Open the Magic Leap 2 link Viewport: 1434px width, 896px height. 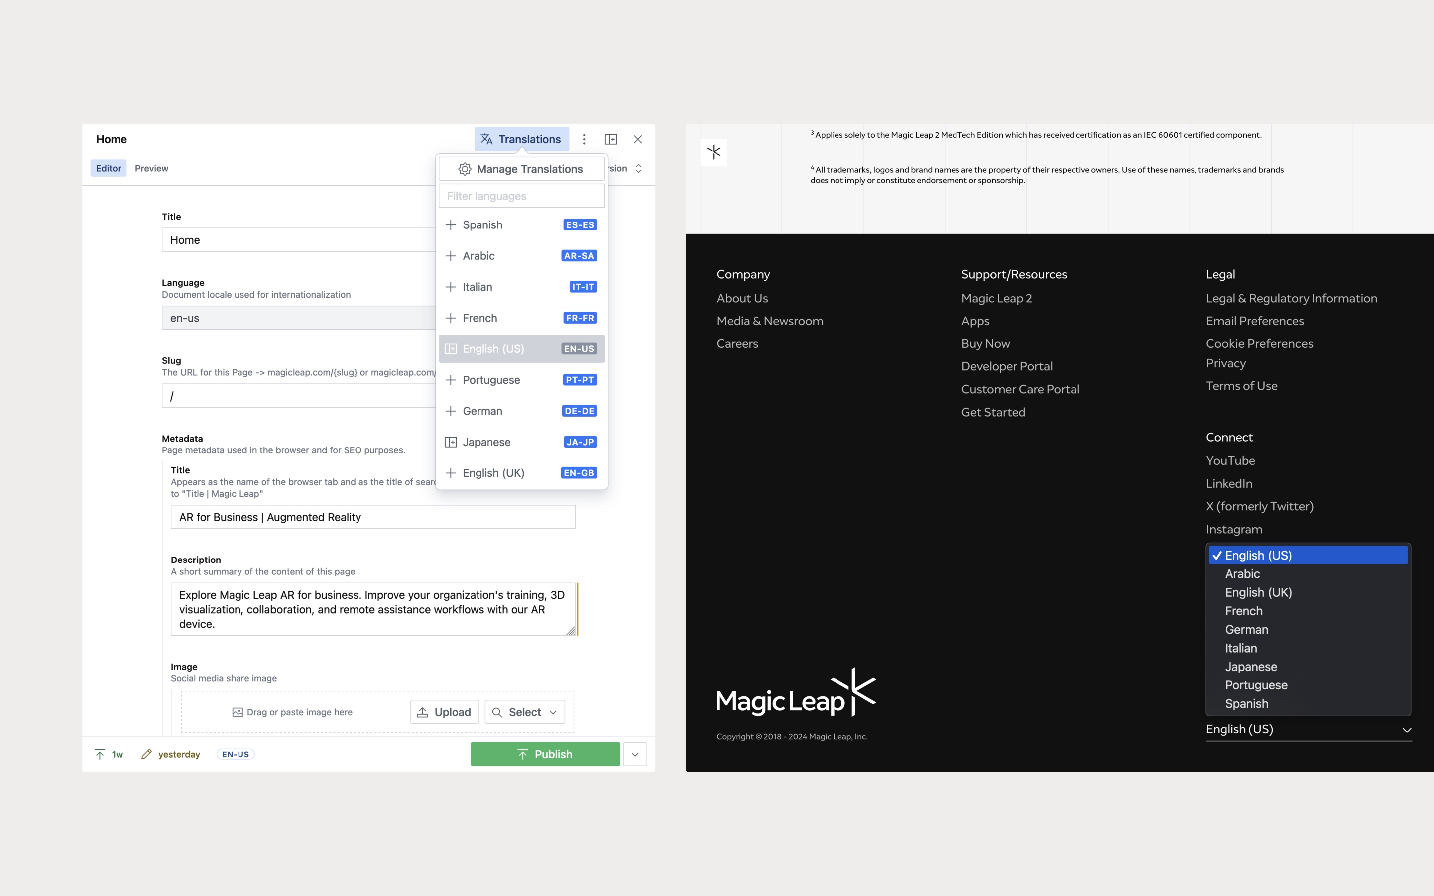pos(996,298)
